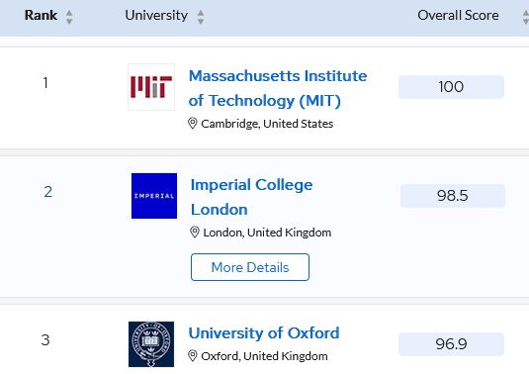Viewport: 529px width, 374px height.
Task: Sort table by University arrows
Action: coord(201,17)
